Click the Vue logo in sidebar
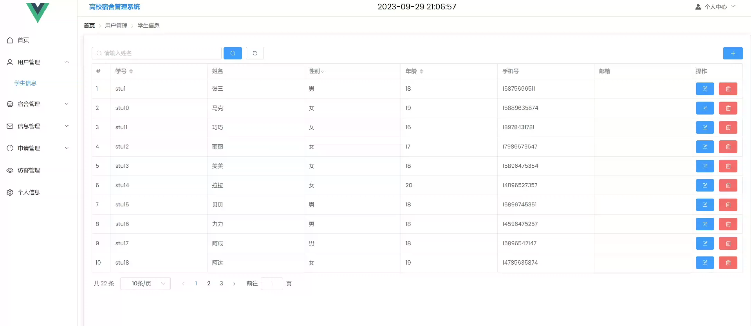The image size is (751, 326). pyautogui.click(x=38, y=12)
